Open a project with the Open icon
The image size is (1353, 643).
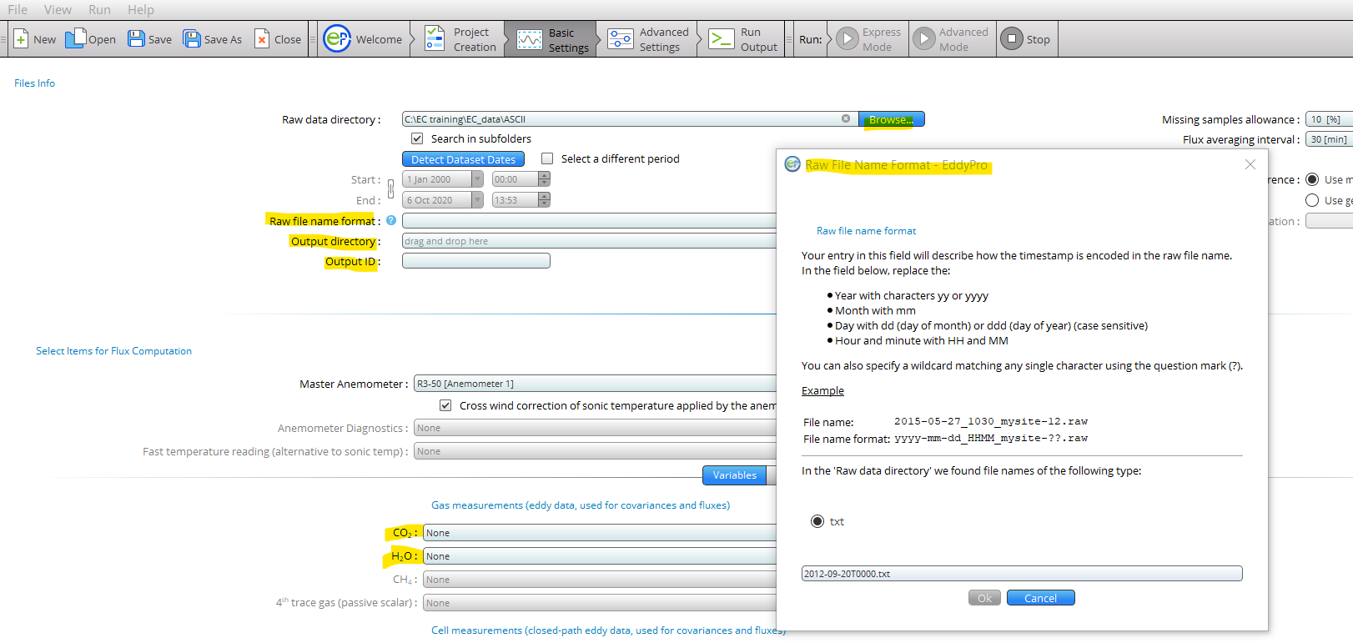coord(75,38)
